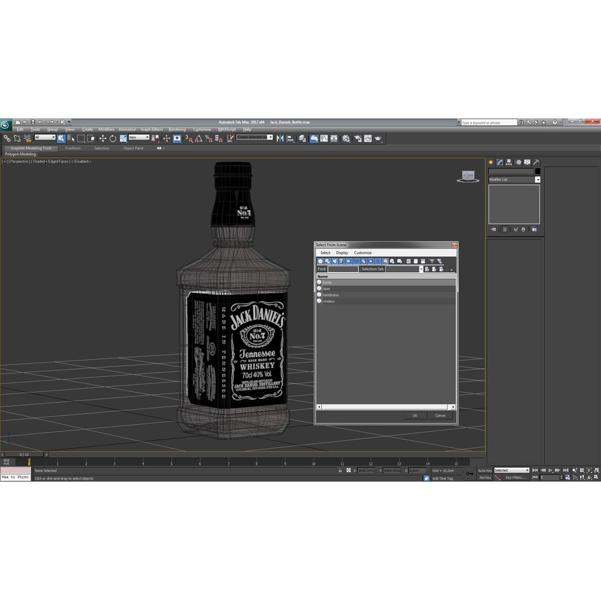
Task: Click the Set Key button
Action: [x=485, y=477]
